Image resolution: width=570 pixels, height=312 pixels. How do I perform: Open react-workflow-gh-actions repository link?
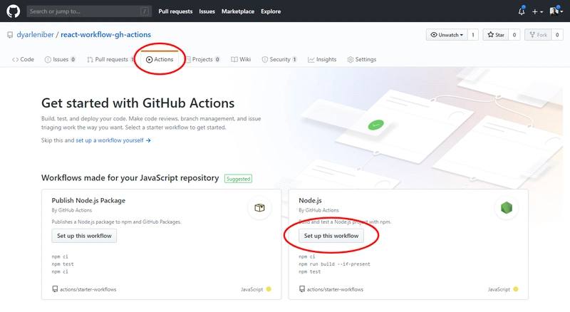[105, 34]
